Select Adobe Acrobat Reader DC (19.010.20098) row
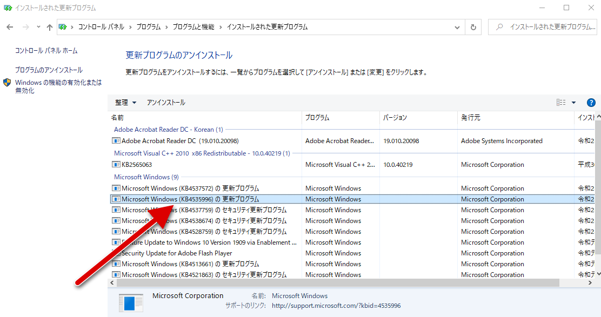The image size is (601, 317). tap(352, 141)
